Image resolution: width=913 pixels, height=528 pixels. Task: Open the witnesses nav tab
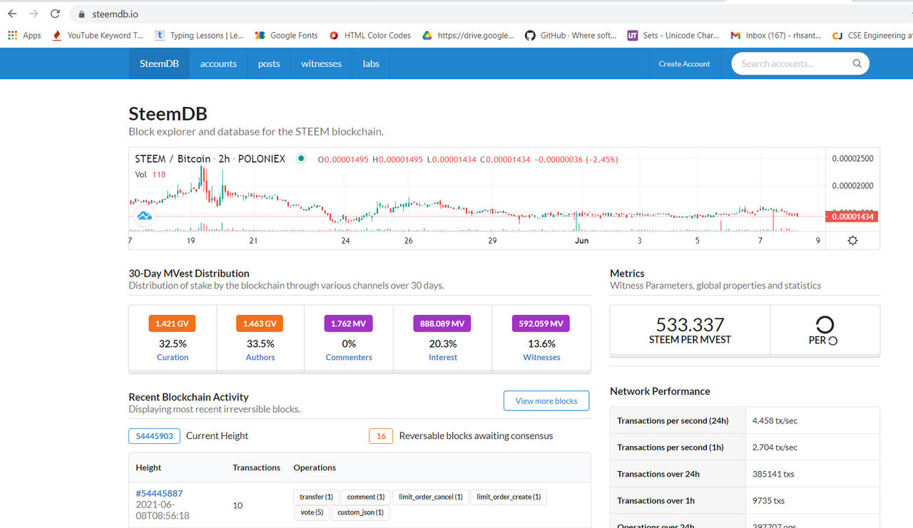pos(321,63)
